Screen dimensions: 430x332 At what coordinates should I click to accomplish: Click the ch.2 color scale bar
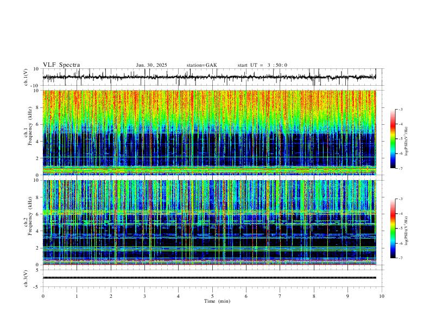click(x=393, y=228)
